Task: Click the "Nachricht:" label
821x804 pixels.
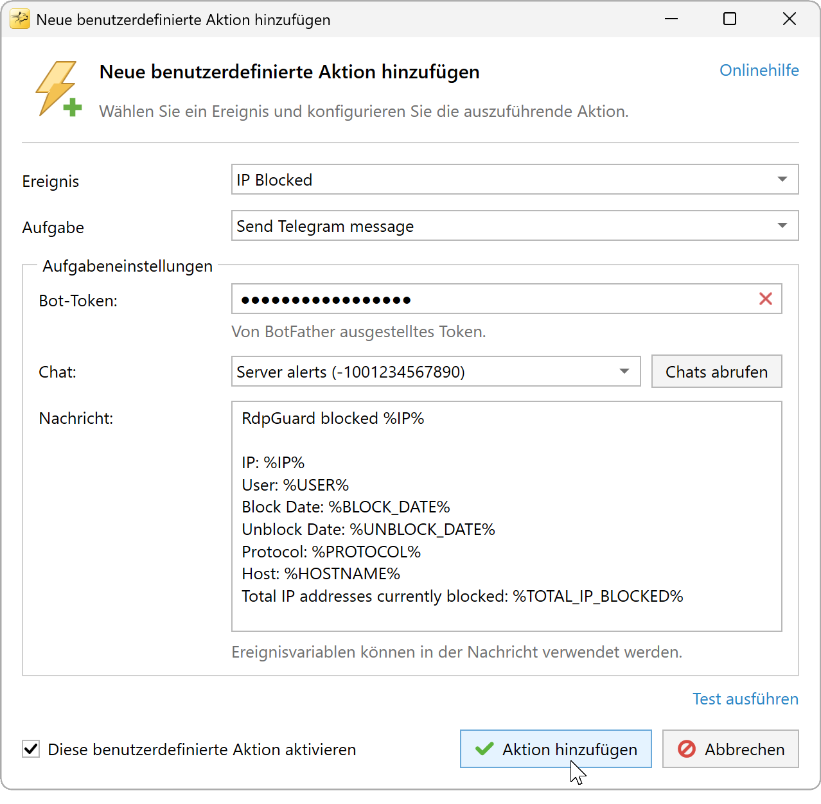Action: coord(76,418)
